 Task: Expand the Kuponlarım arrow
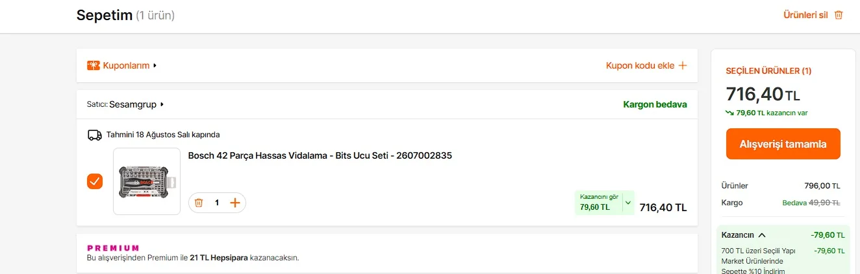(155, 65)
